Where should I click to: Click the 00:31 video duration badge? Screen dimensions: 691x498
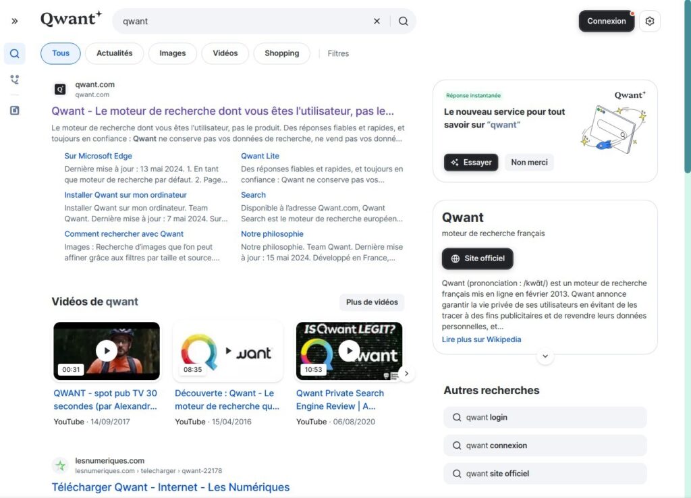pyautogui.click(x=71, y=370)
